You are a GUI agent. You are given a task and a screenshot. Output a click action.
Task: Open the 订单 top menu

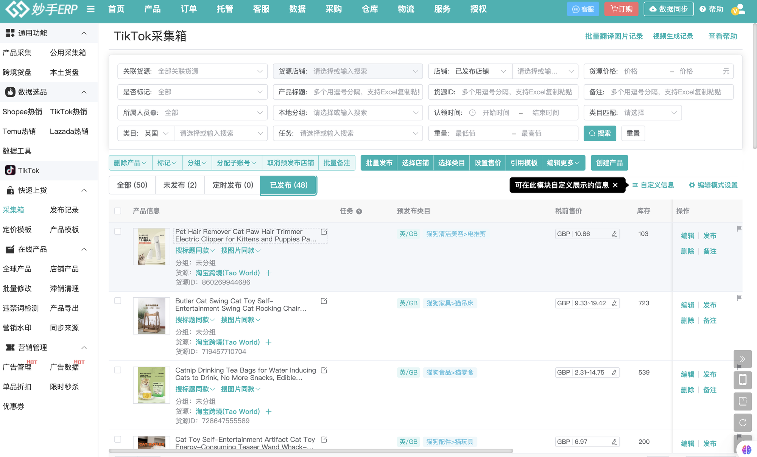point(188,9)
